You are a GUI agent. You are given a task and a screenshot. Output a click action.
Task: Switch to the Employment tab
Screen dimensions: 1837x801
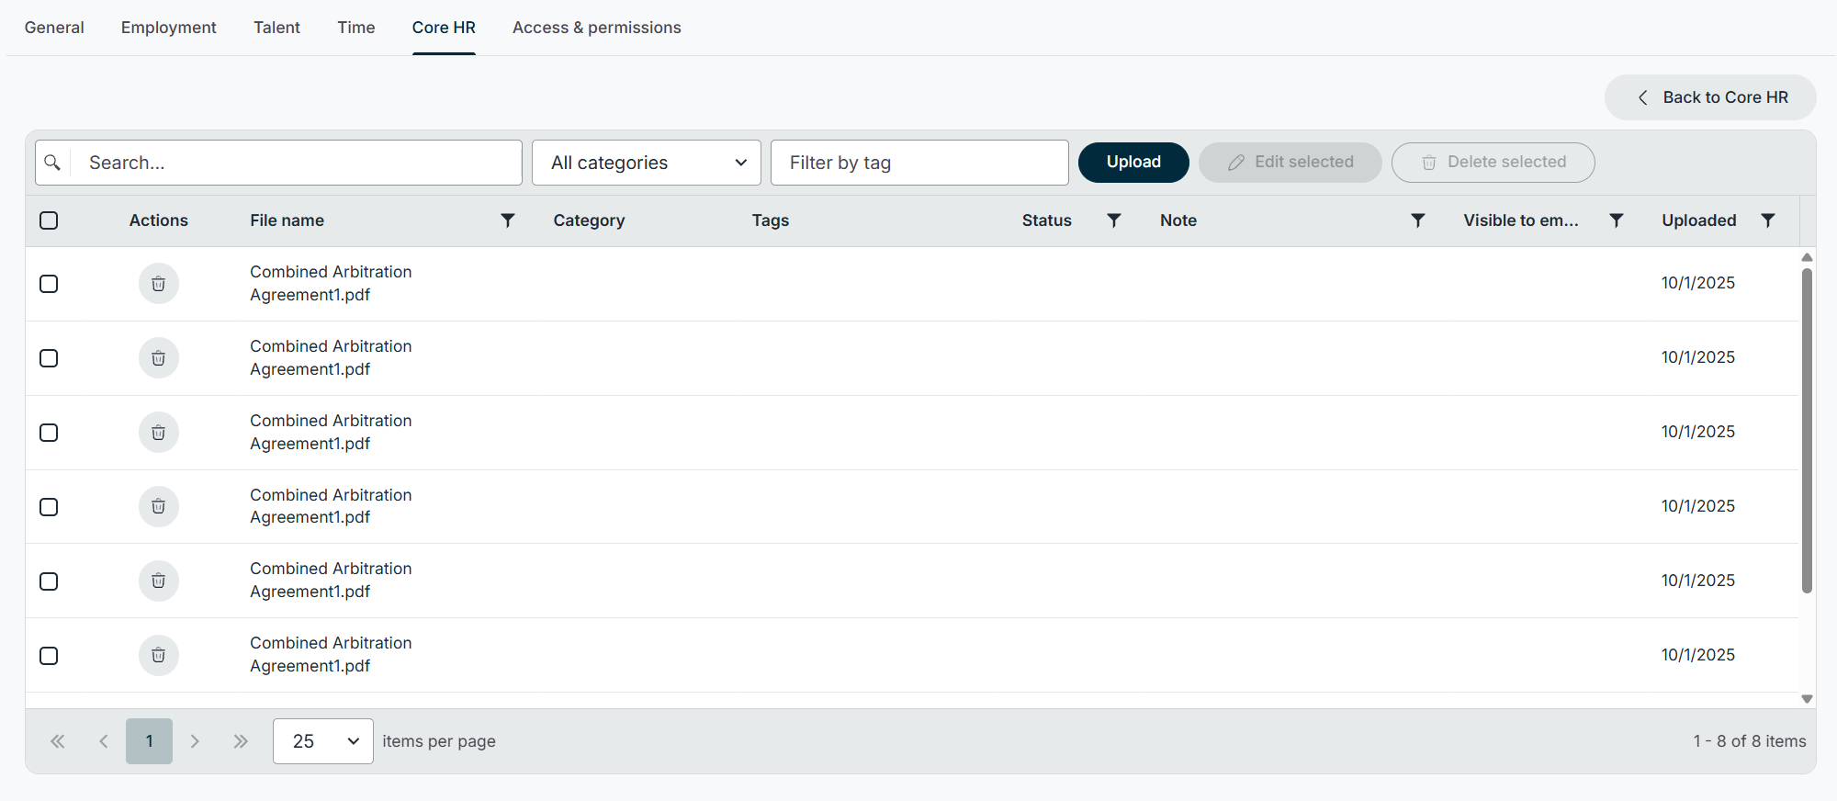point(169,28)
